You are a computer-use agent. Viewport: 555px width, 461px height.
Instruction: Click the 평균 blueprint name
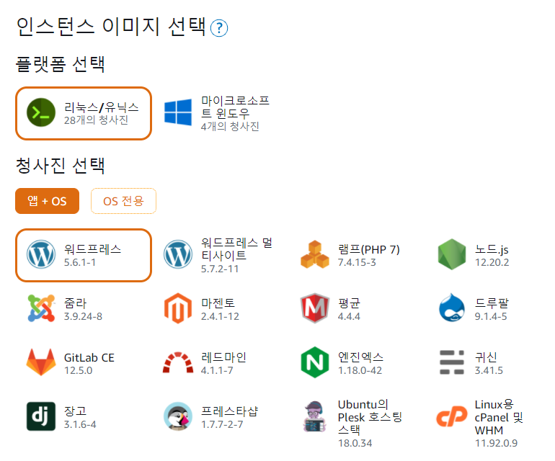point(349,303)
